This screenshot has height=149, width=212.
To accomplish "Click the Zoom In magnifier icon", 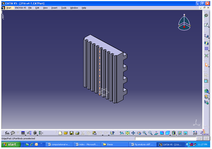I will (x=145, y=133).
